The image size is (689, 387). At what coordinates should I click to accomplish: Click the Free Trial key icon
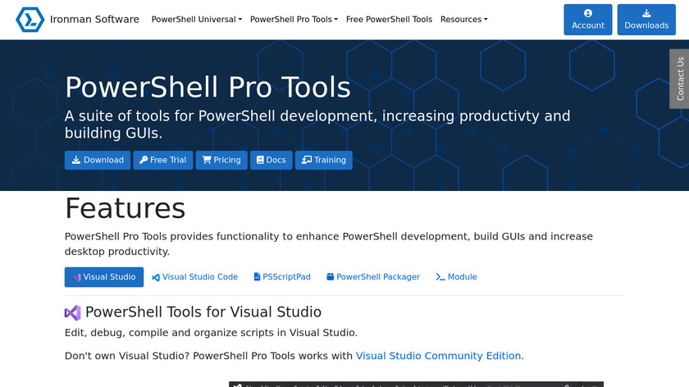click(144, 160)
